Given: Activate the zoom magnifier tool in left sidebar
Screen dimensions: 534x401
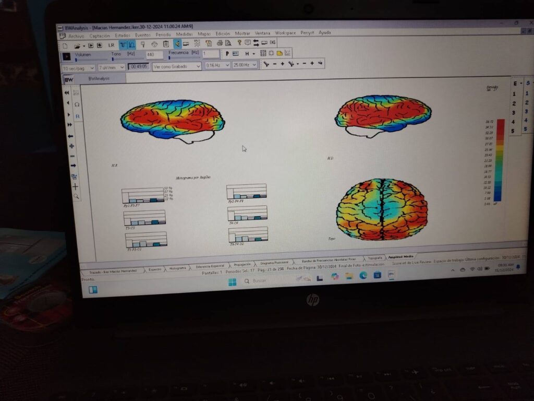Looking at the screenshot, I should (x=76, y=195).
